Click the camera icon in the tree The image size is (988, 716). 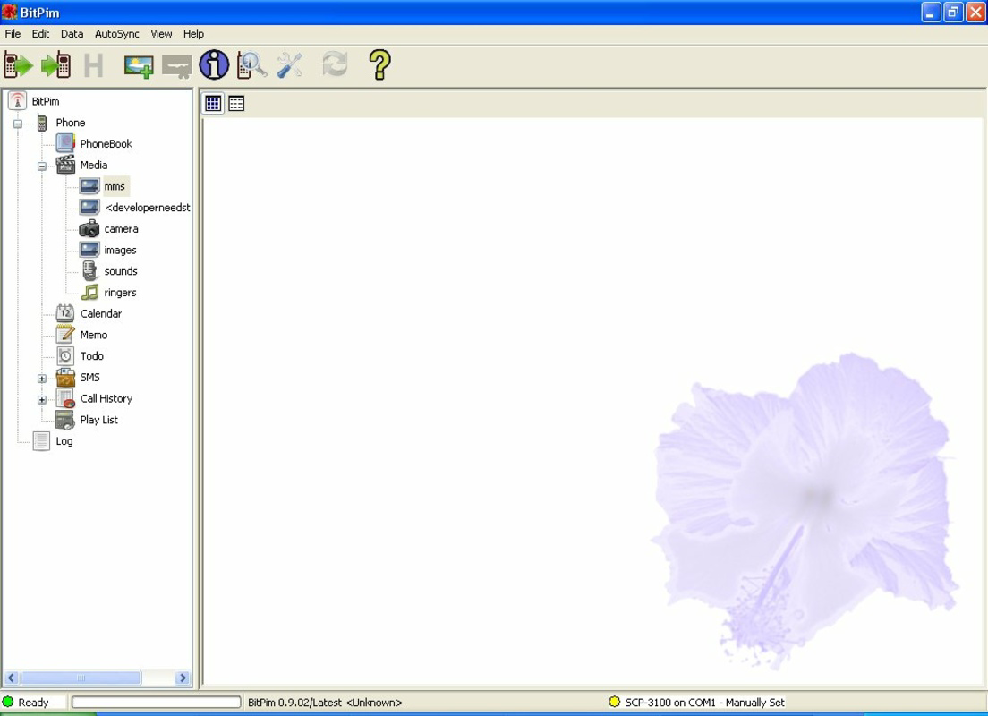[89, 228]
